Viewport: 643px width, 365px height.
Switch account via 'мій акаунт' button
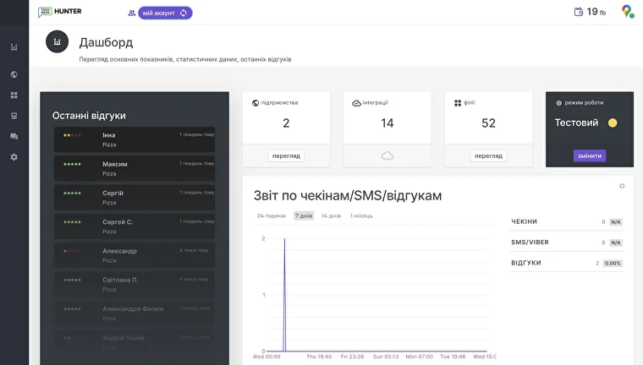(x=165, y=13)
